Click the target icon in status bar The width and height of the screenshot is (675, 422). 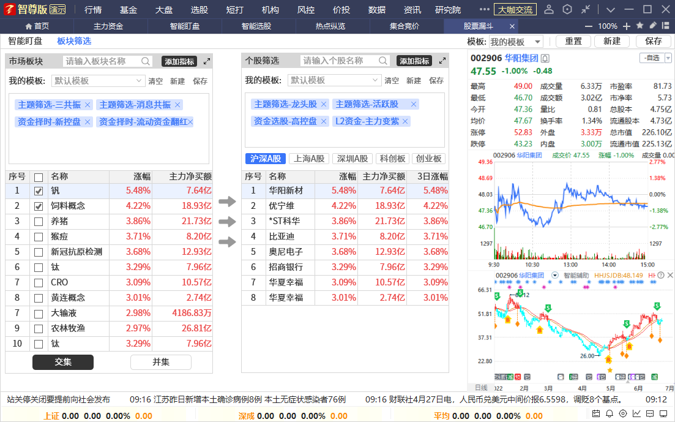pyautogui.click(x=623, y=414)
